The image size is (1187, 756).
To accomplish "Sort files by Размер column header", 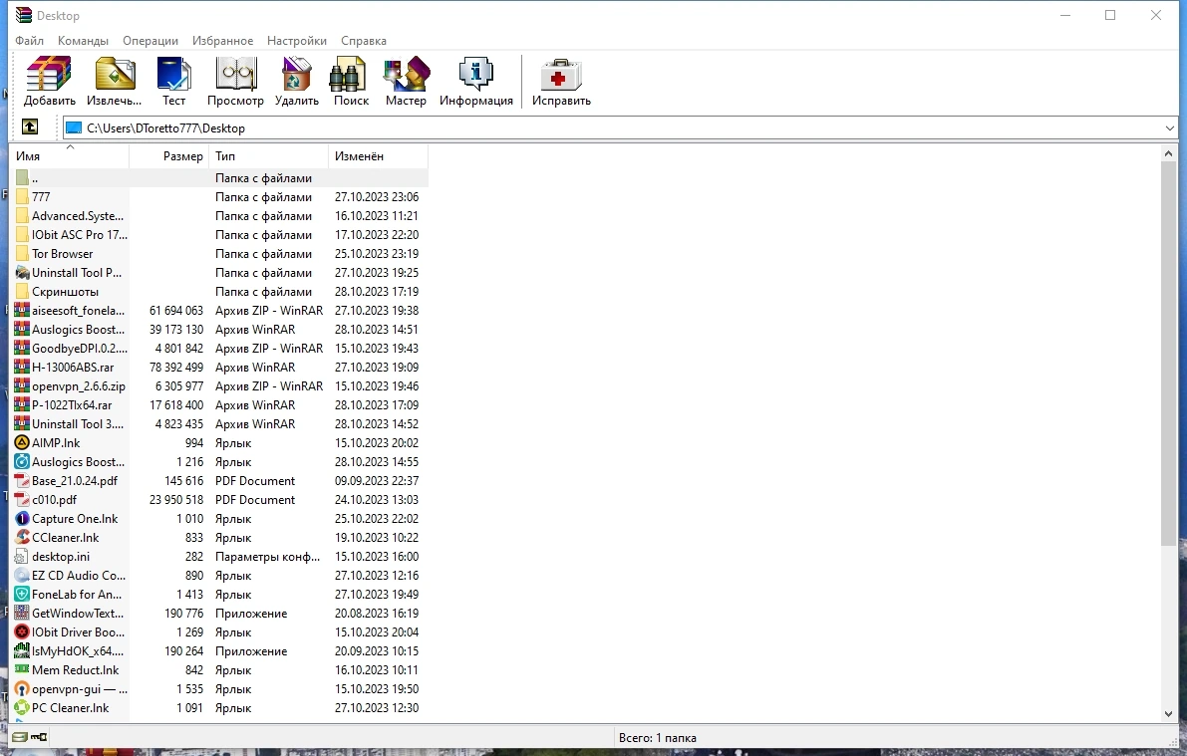I will coord(168,156).
